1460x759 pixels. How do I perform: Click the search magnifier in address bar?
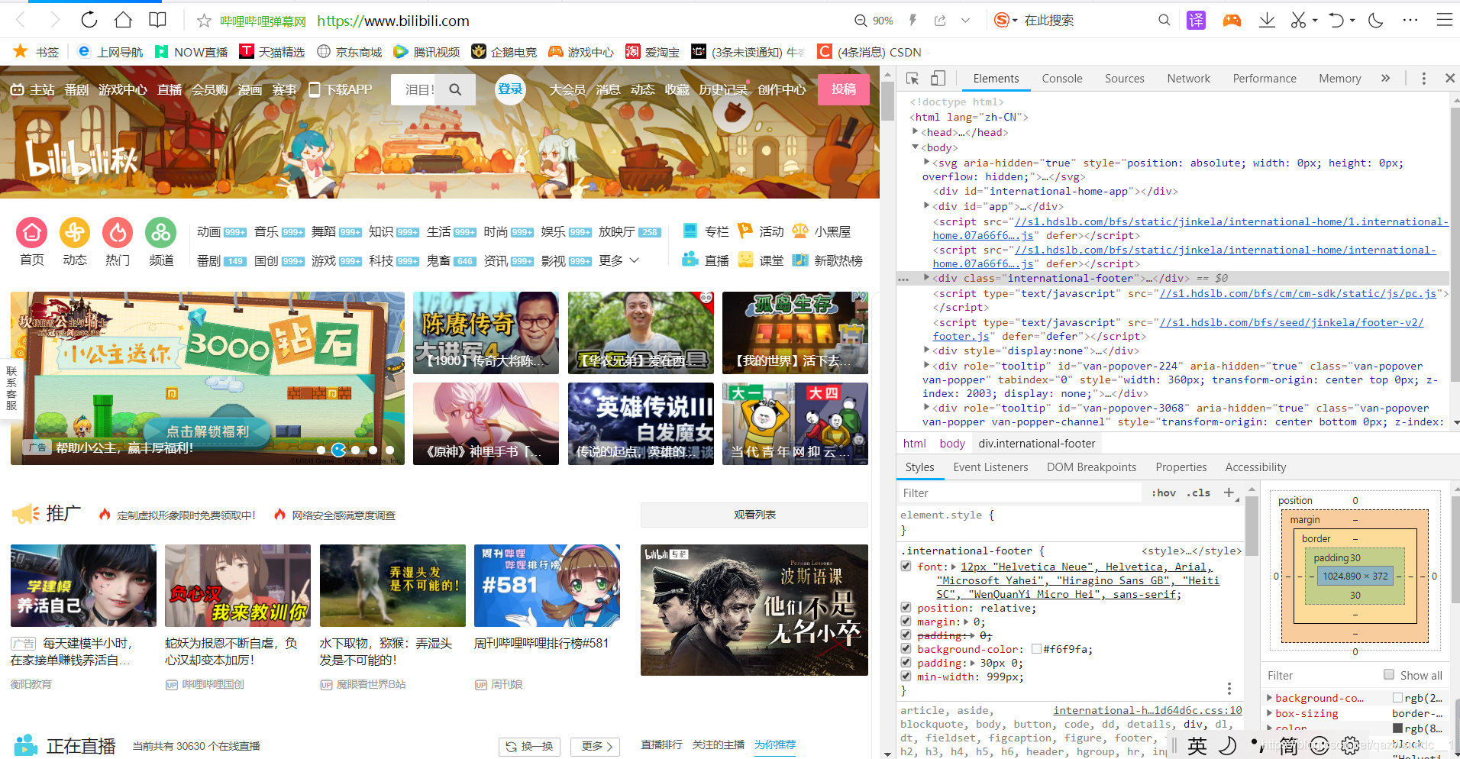(1164, 20)
